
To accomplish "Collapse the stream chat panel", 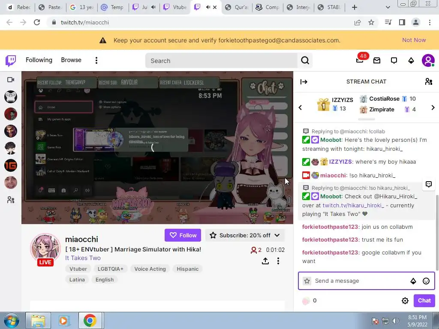I will click(x=304, y=82).
